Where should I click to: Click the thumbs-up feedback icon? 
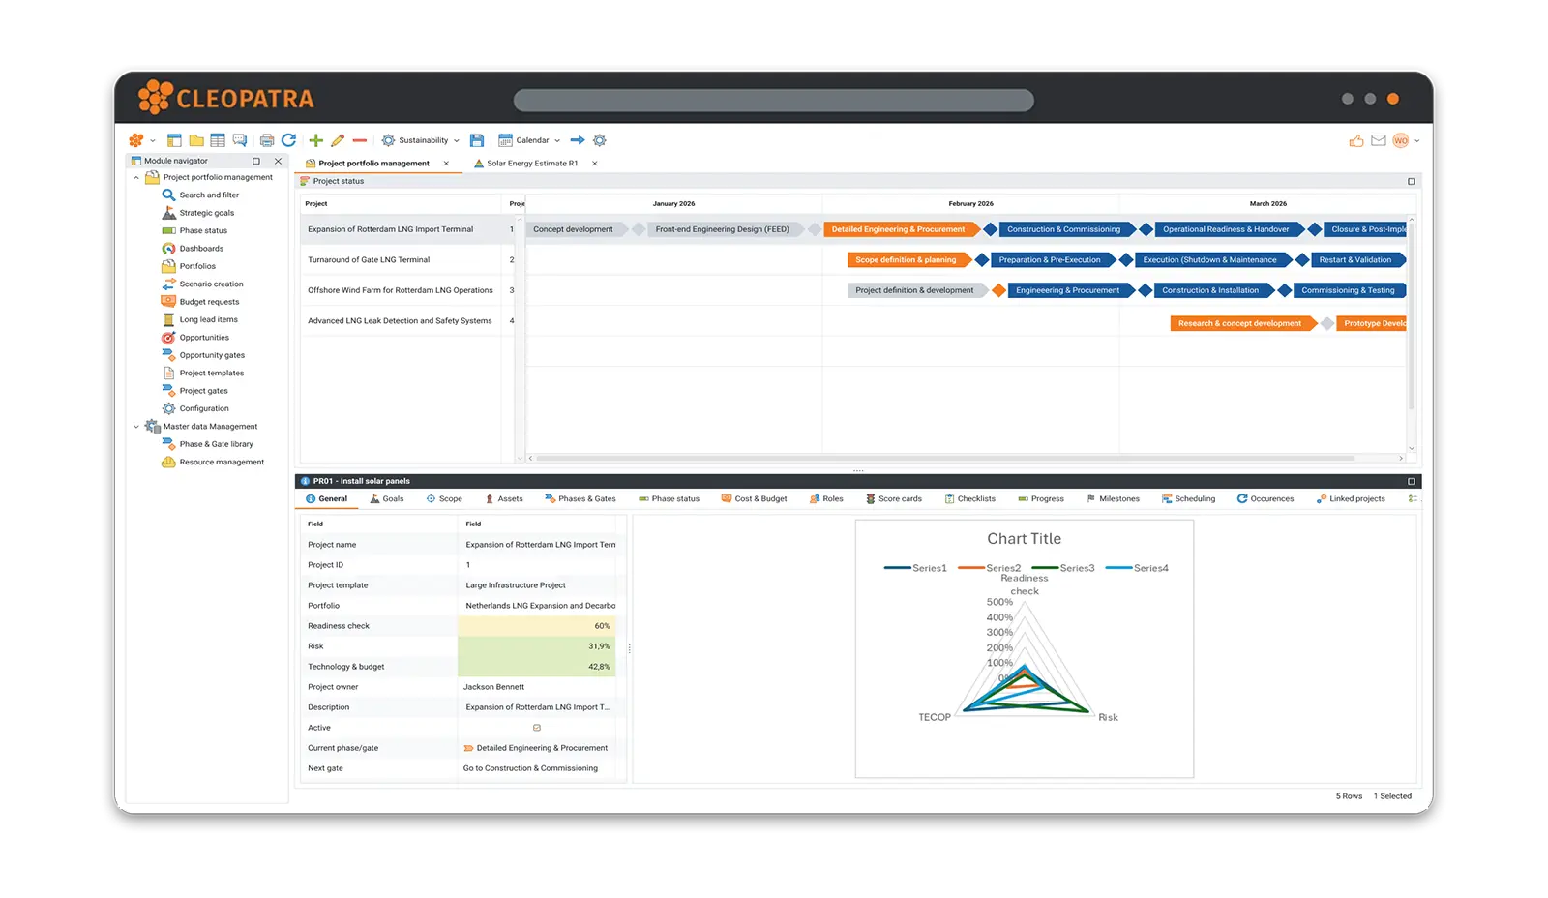coord(1356,141)
